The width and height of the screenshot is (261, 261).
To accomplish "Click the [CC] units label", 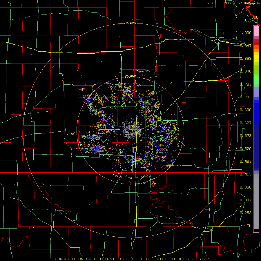I will pyautogui.click(x=247, y=20).
